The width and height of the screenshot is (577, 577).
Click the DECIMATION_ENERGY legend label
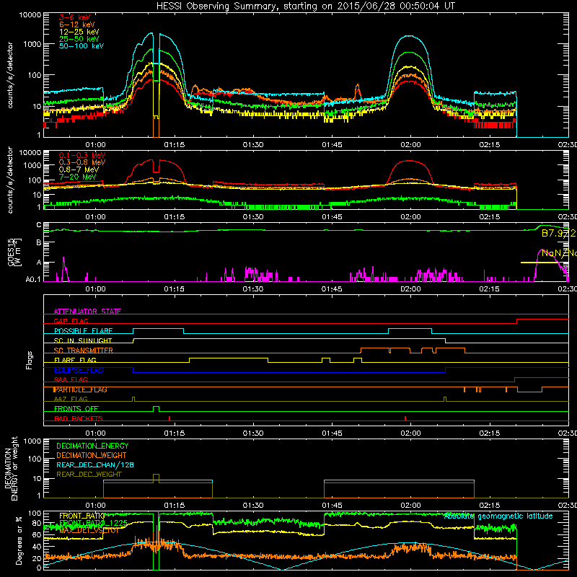coord(92,446)
